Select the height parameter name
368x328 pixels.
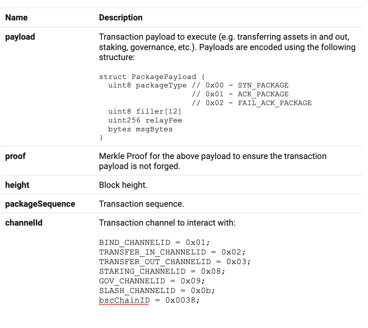tap(17, 185)
